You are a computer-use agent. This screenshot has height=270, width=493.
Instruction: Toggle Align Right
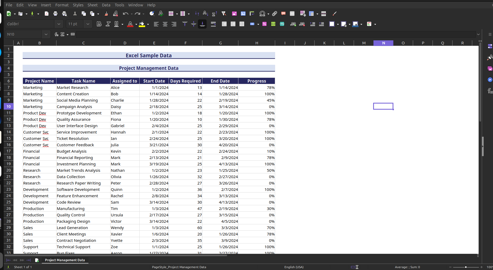174,24
